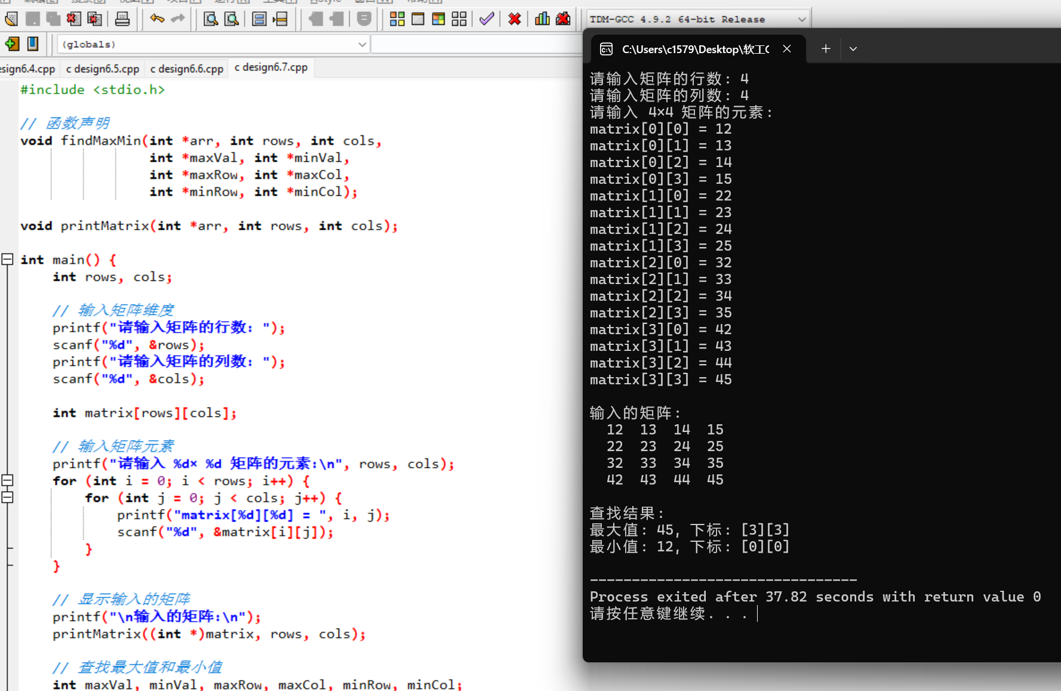Select the design6.7.cpp editor tab

[x=271, y=67]
